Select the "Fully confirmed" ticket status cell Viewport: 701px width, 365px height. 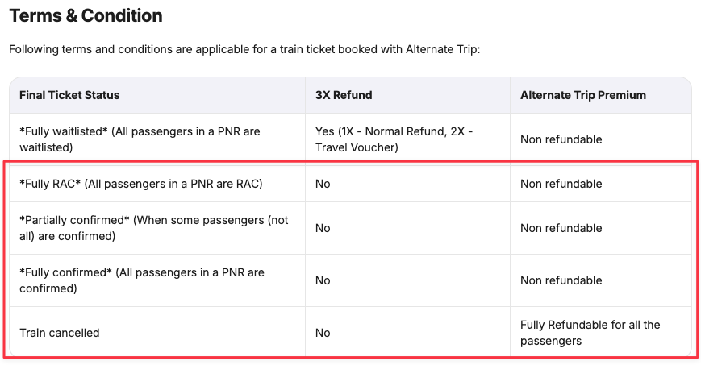[142, 280]
